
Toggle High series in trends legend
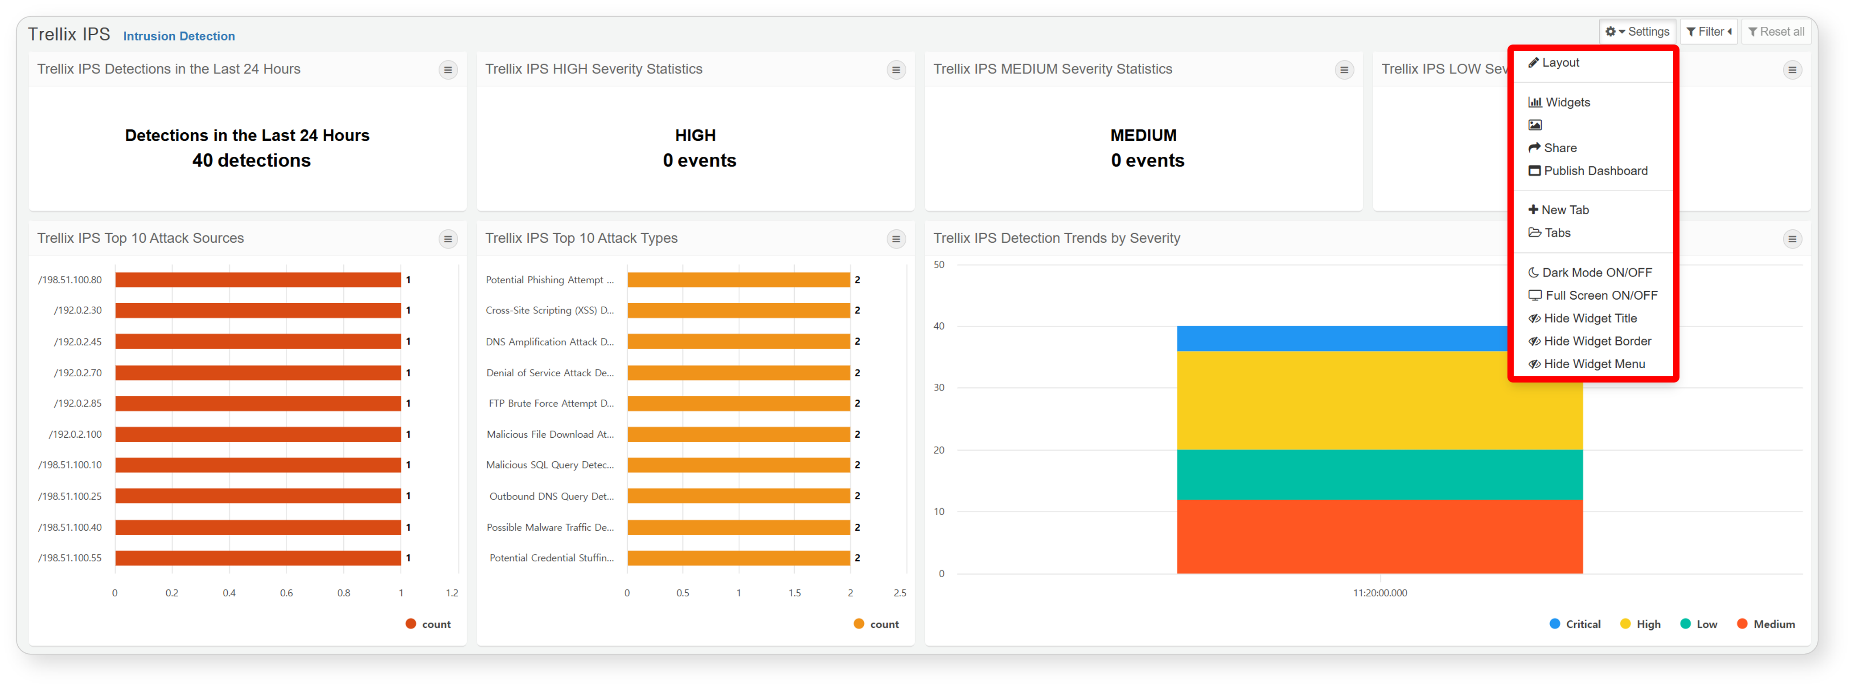[x=1640, y=624]
